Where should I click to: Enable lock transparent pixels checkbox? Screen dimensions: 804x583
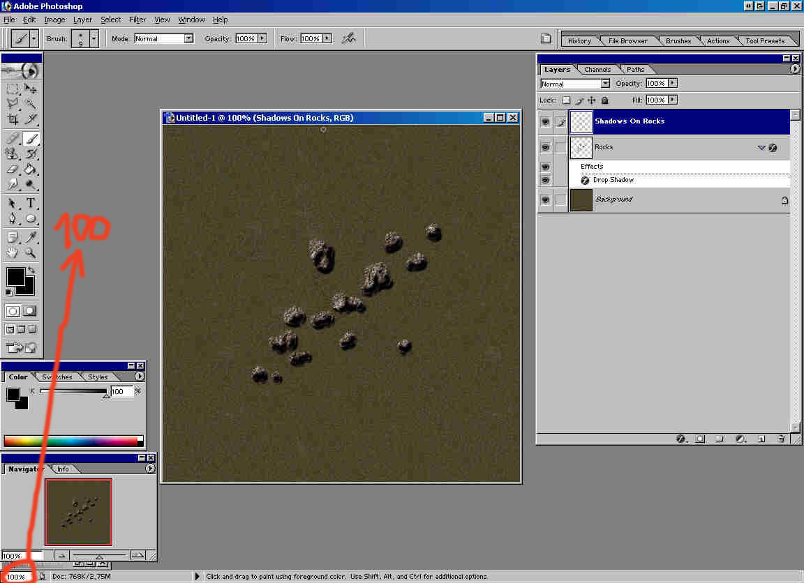pos(566,100)
